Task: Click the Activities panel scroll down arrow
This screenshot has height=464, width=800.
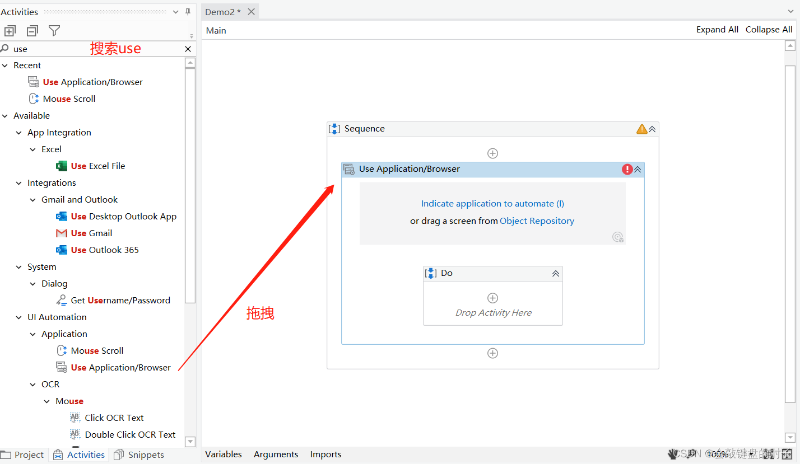Action: click(x=190, y=441)
